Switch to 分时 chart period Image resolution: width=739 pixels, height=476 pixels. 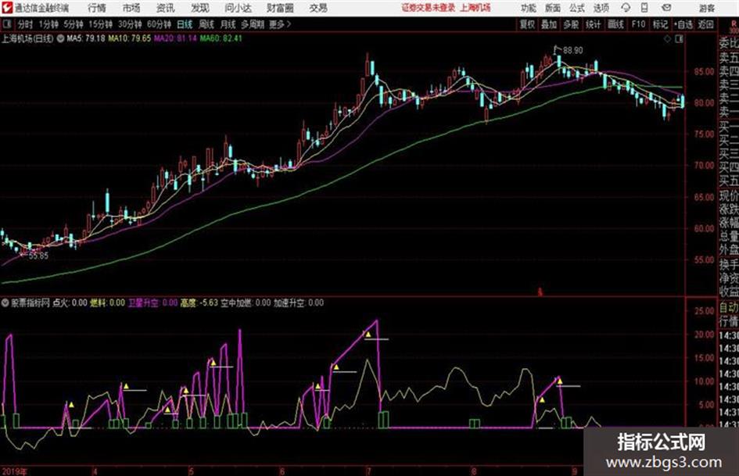point(25,24)
